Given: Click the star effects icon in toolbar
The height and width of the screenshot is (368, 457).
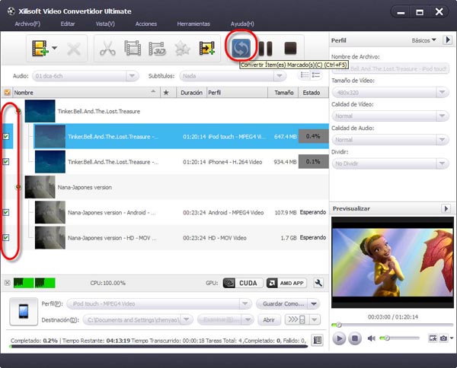Looking at the screenshot, I should (182, 49).
